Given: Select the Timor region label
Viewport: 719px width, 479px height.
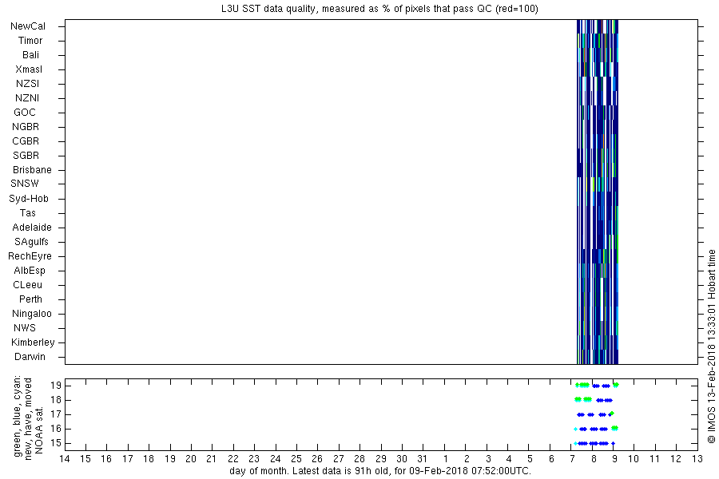Looking at the screenshot, I should tap(30, 41).
